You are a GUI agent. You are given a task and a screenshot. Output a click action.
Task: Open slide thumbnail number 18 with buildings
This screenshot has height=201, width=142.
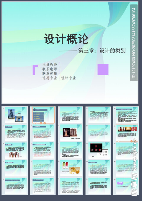point(16,115)
